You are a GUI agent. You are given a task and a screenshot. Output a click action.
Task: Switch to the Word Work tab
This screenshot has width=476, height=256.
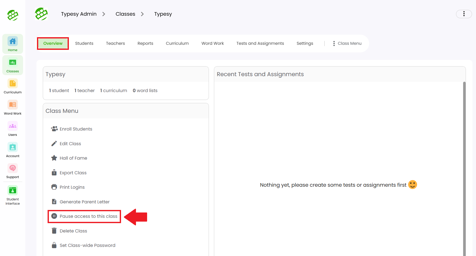213,43
